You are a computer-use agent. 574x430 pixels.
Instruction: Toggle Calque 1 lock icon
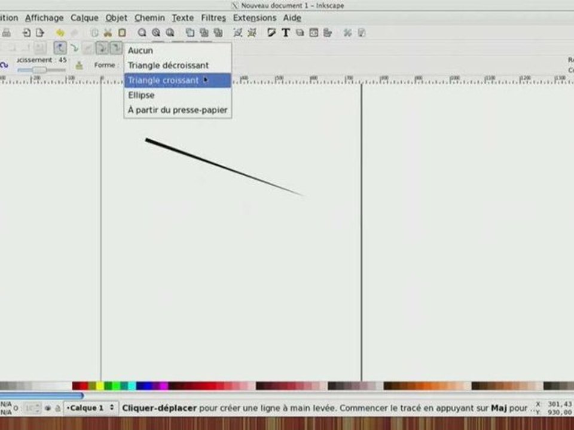[57, 408]
